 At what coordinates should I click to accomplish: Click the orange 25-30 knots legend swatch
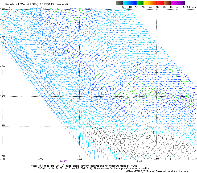154,3
